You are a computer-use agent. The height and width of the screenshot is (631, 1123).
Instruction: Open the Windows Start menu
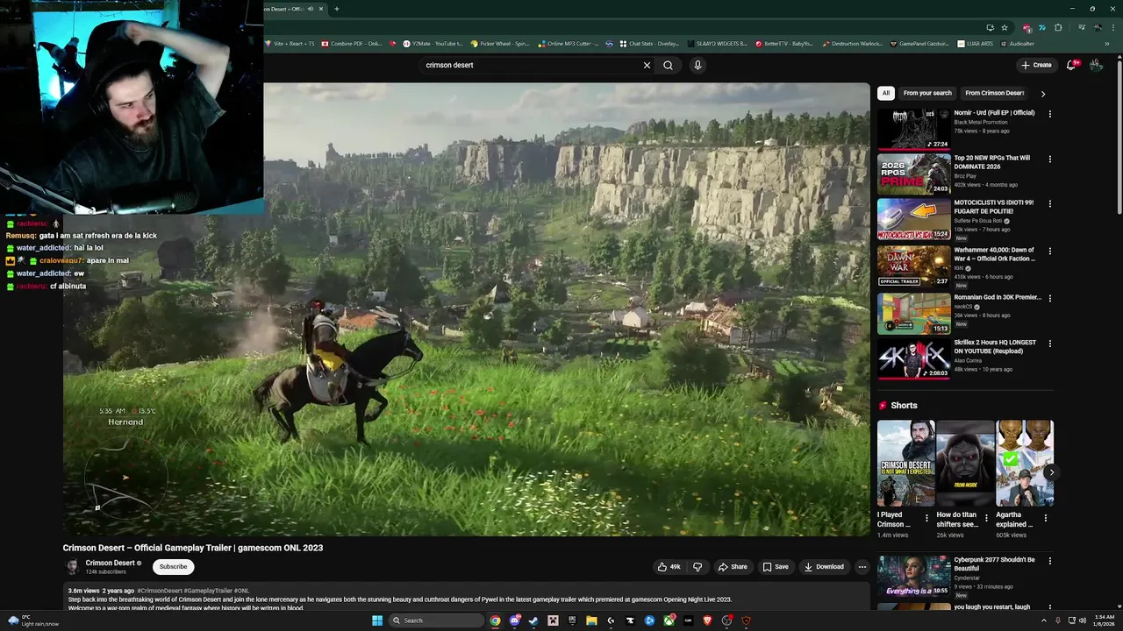point(377,620)
